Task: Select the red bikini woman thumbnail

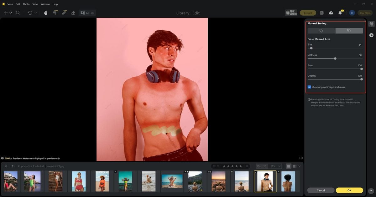Action: [x=79, y=181]
